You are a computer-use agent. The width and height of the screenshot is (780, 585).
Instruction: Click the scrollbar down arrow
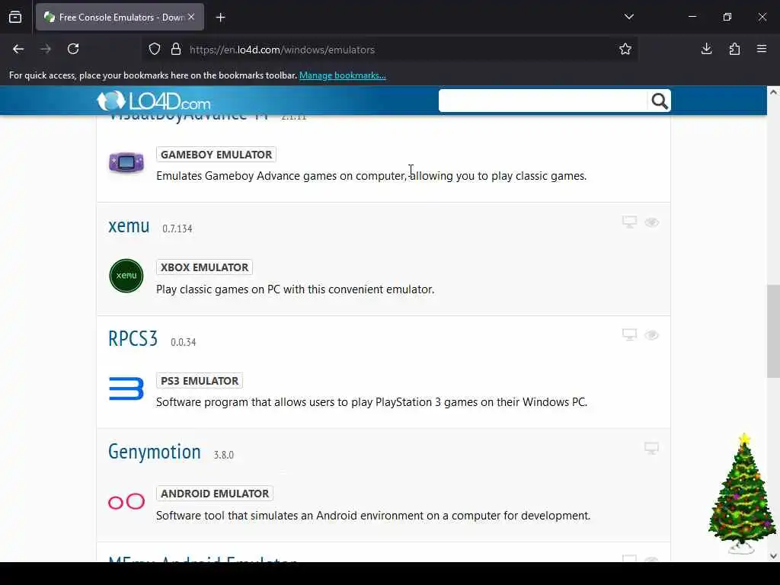tap(773, 556)
